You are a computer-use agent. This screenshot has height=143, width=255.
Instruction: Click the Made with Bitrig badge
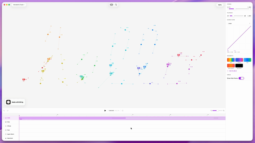click(15, 102)
